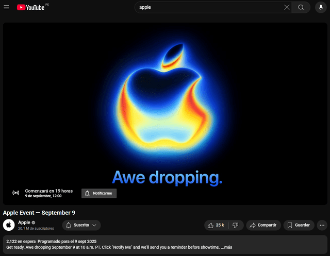Screen dimensions: 330x256
Task: Click the Notificarme reminder button
Action: coord(99,193)
